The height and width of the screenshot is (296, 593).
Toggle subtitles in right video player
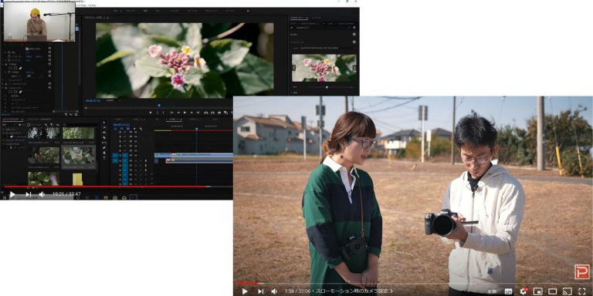pos(509,291)
